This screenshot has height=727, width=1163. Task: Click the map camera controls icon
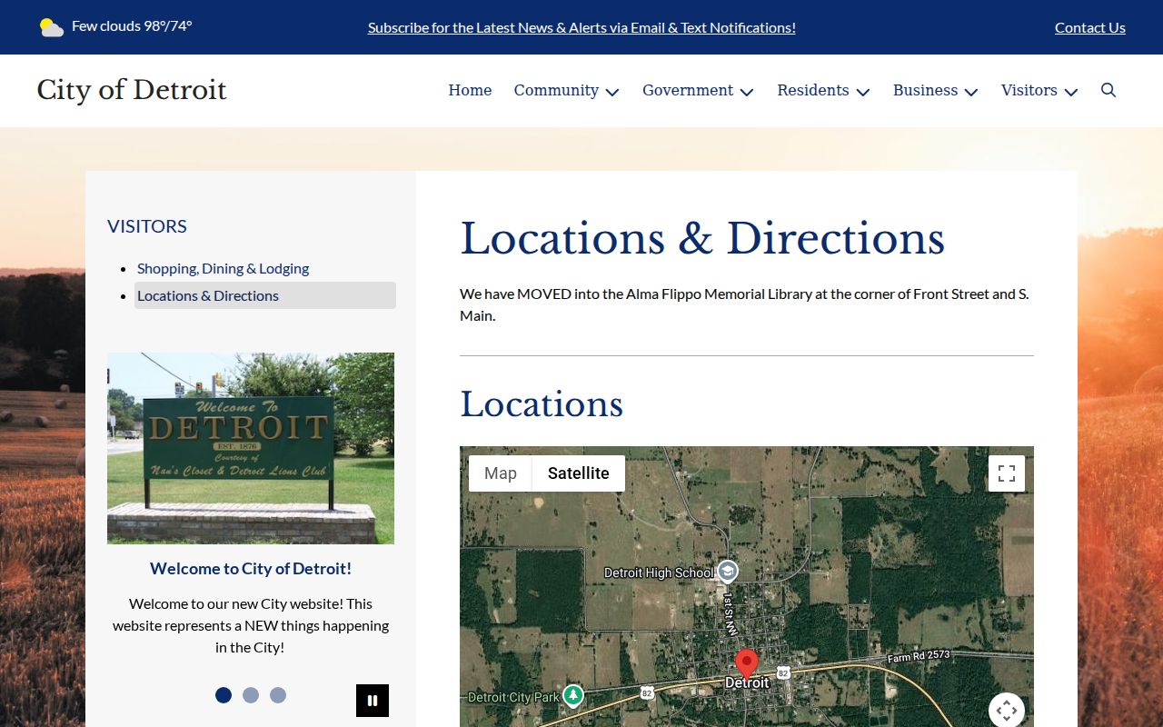(x=1007, y=710)
